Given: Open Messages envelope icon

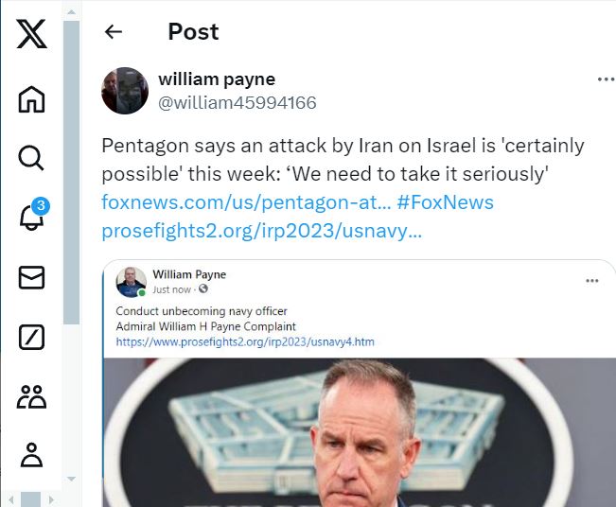Looking at the screenshot, I should [x=31, y=278].
